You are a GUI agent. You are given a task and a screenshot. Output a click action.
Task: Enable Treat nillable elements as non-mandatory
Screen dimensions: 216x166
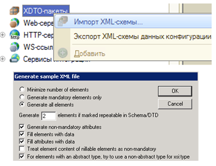tap(22, 149)
